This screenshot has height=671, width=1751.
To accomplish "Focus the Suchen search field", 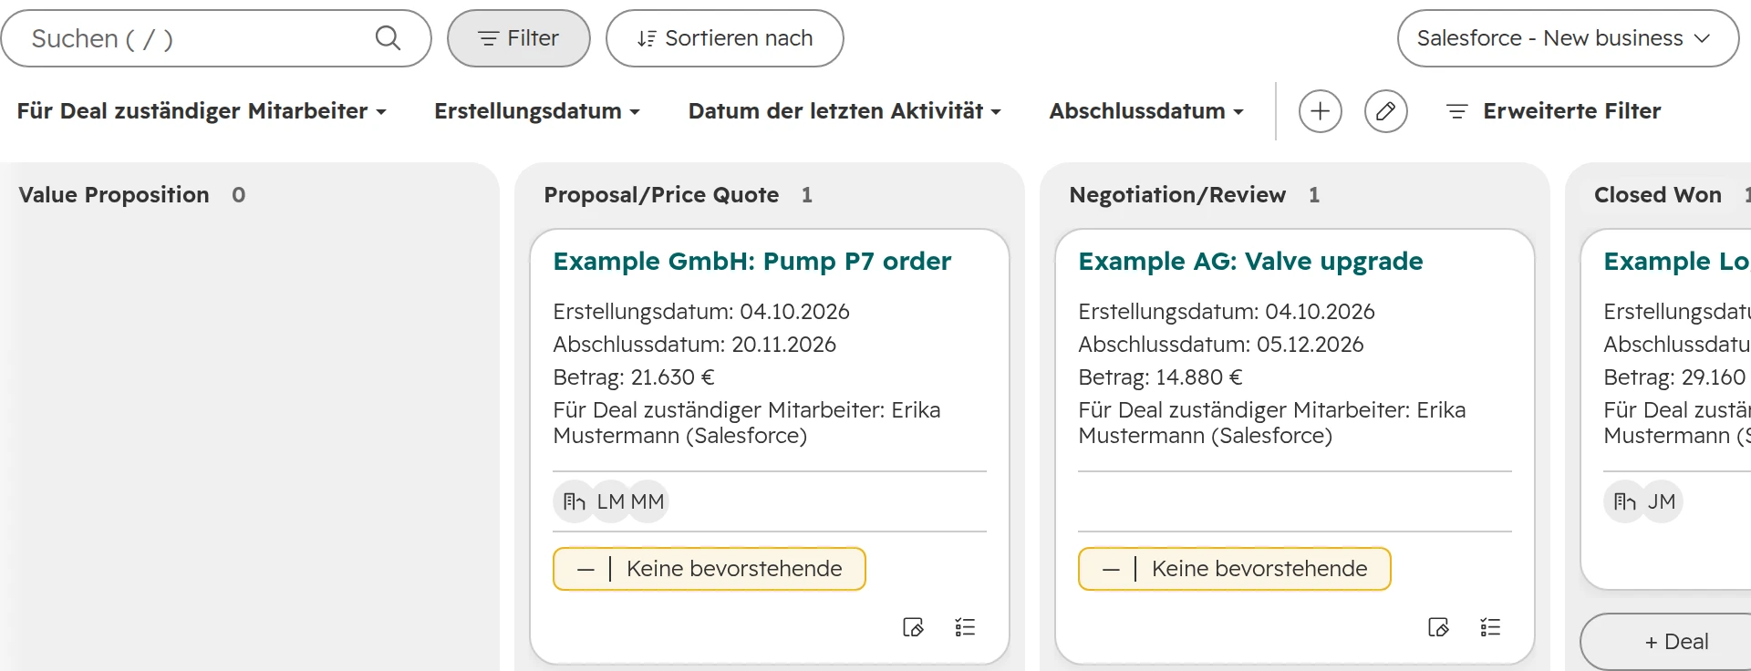I will (216, 38).
